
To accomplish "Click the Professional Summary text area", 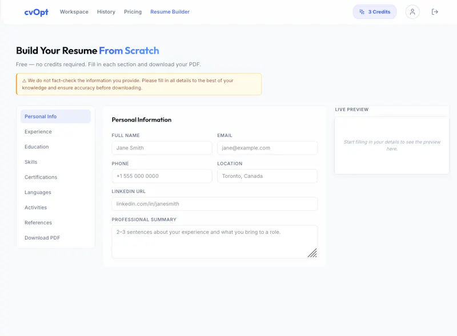I will click(215, 242).
